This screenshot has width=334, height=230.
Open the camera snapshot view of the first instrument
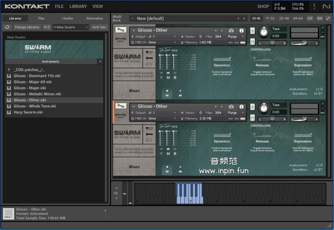[x=231, y=31]
